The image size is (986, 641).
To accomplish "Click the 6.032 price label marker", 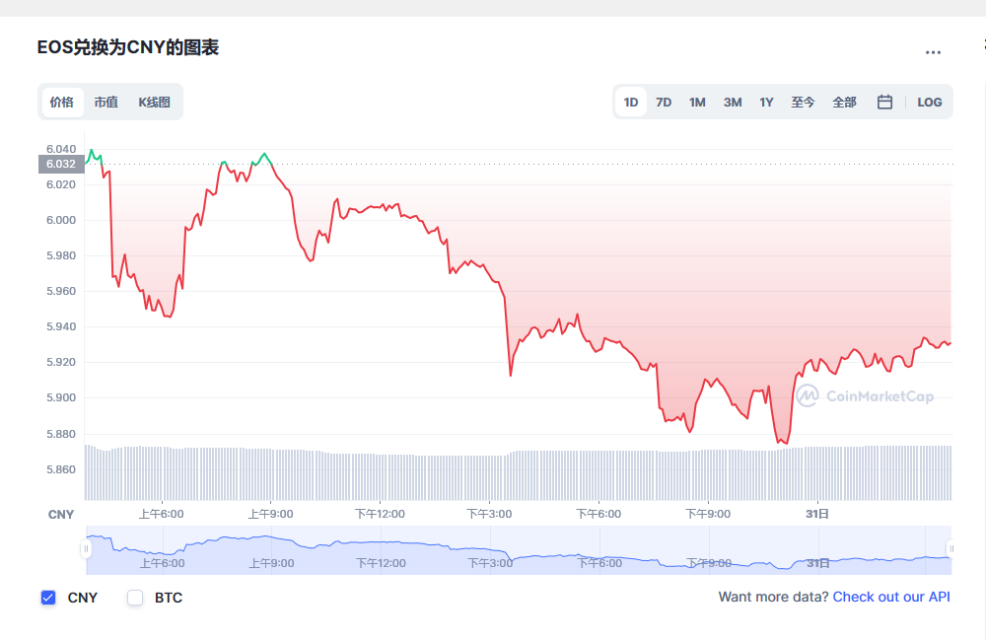I will (61, 164).
